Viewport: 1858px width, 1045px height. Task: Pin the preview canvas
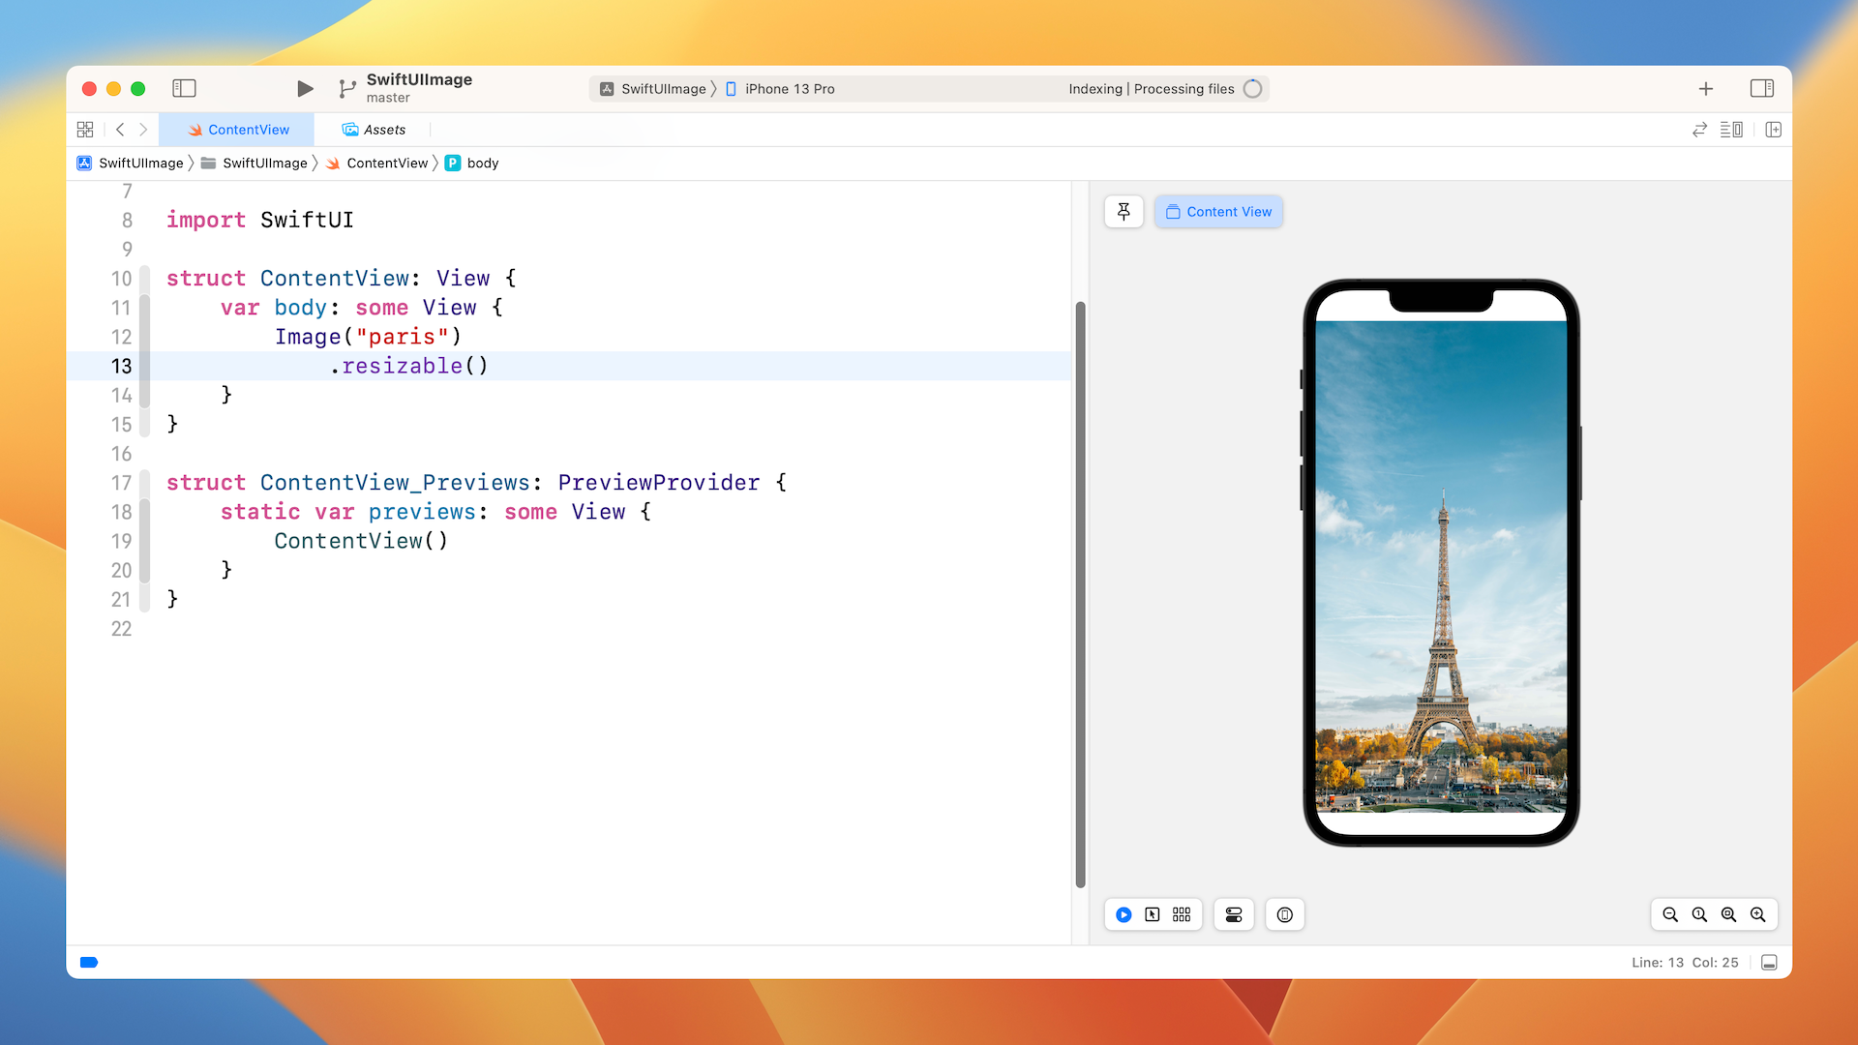tap(1124, 212)
